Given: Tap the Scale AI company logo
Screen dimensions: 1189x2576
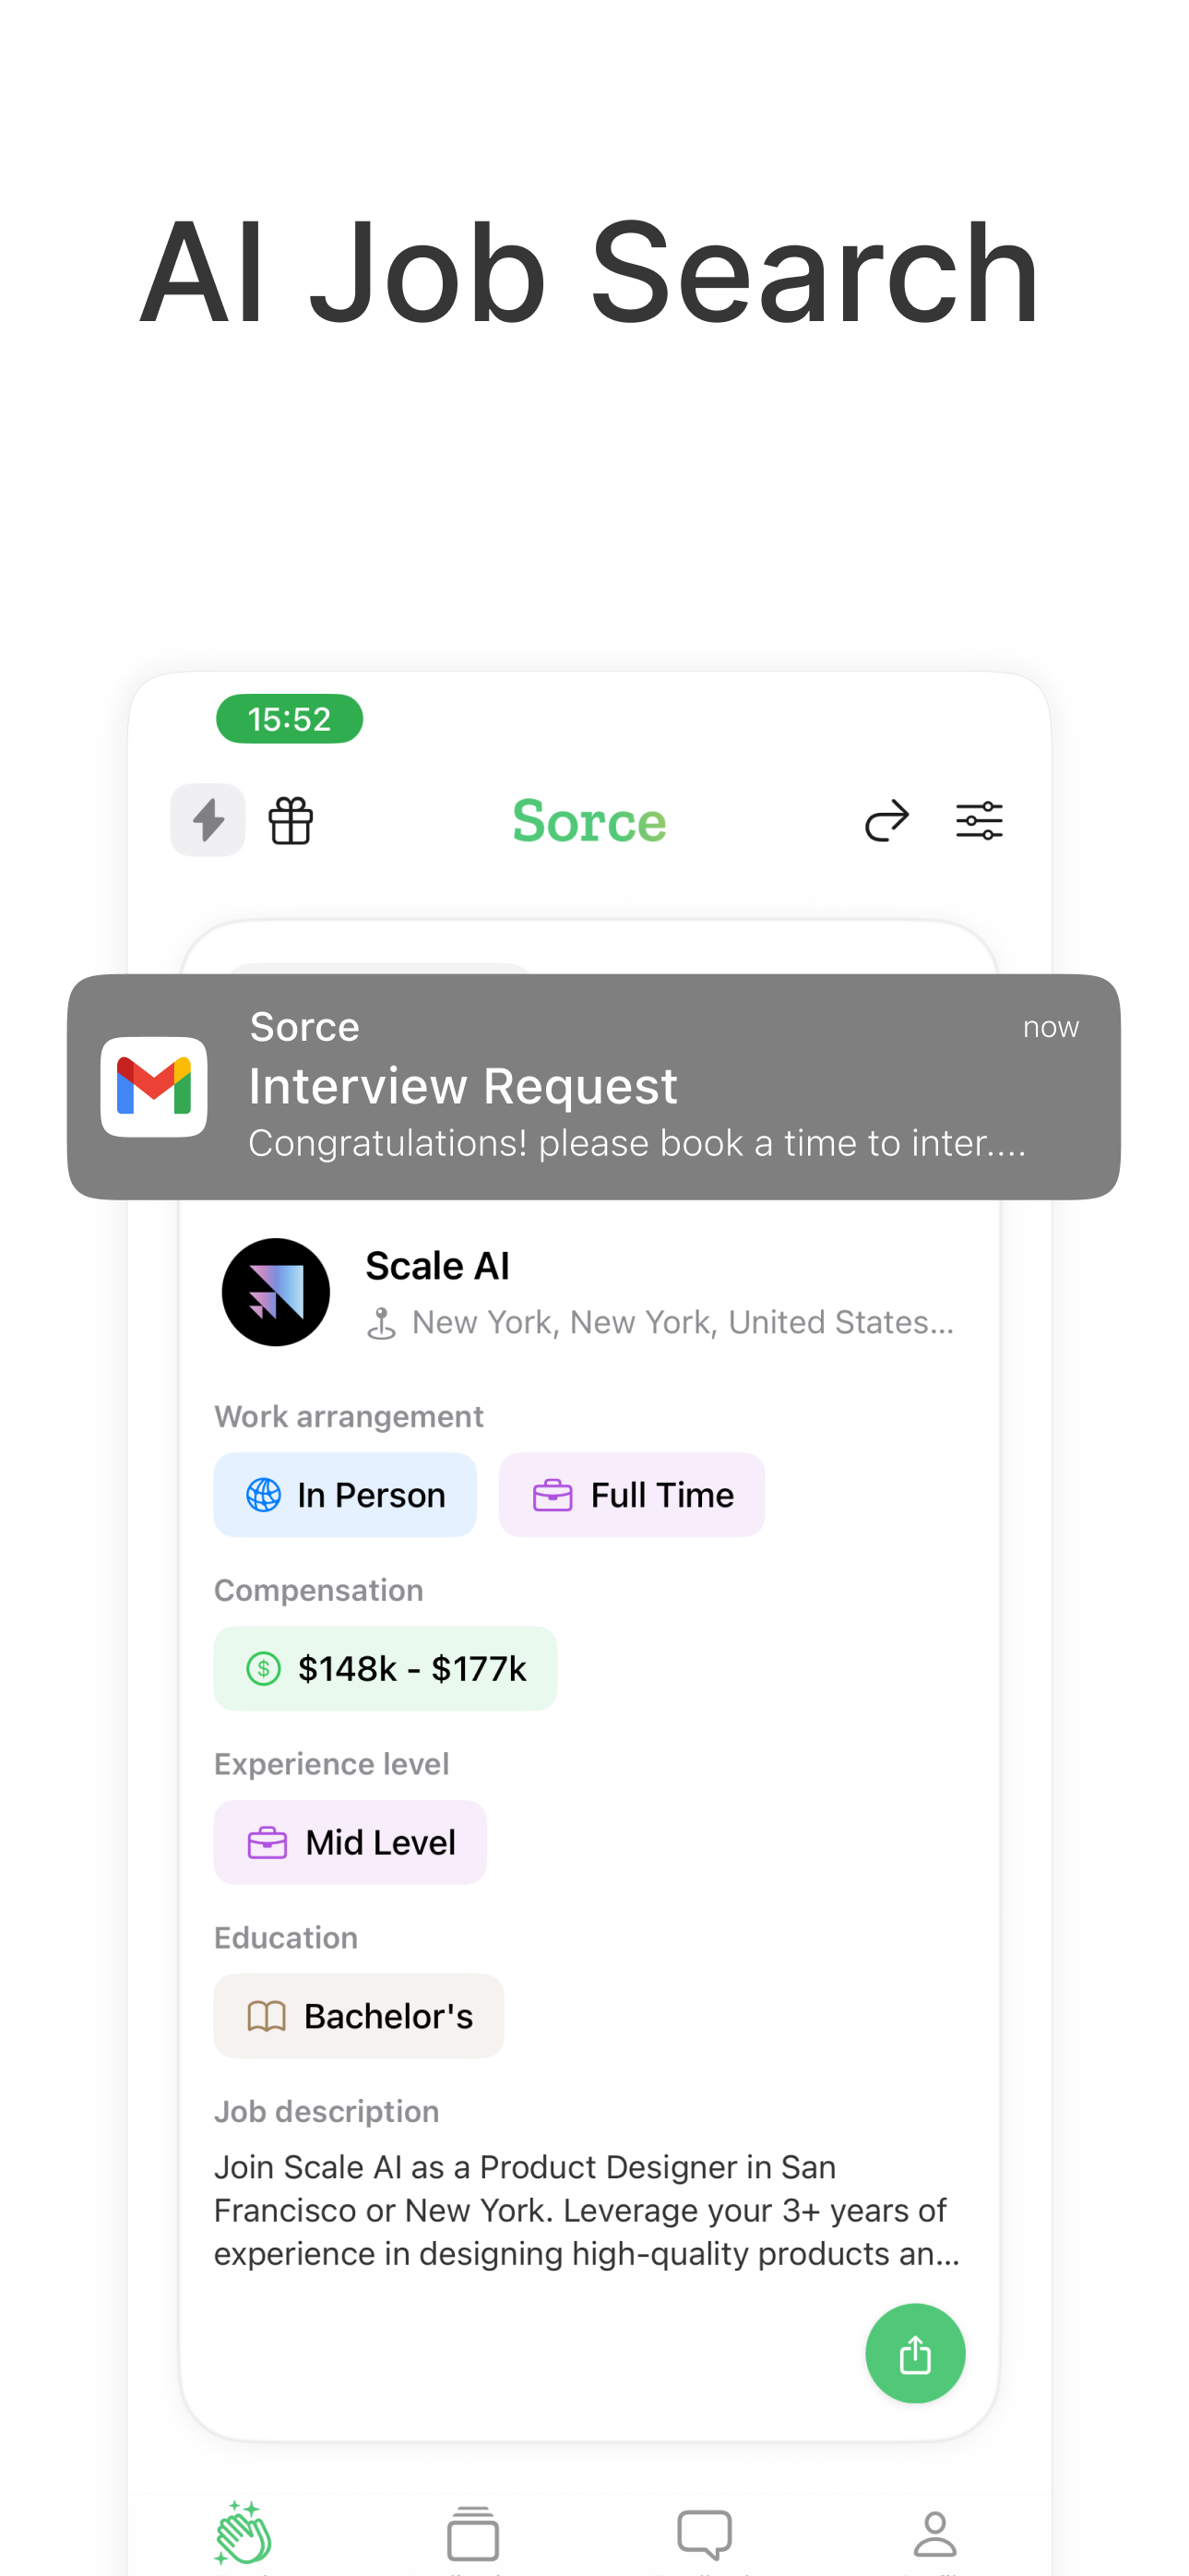Looking at the screenshot, I should (x=276, y=1292).
